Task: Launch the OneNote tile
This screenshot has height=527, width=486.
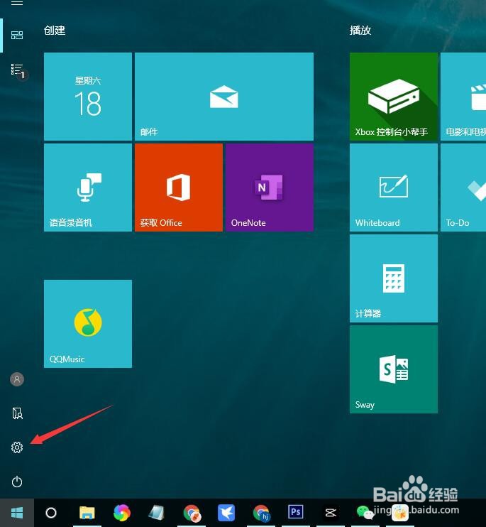Action: pos(270,188)
